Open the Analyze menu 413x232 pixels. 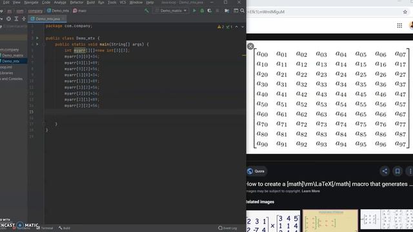(x=60, y=3)
